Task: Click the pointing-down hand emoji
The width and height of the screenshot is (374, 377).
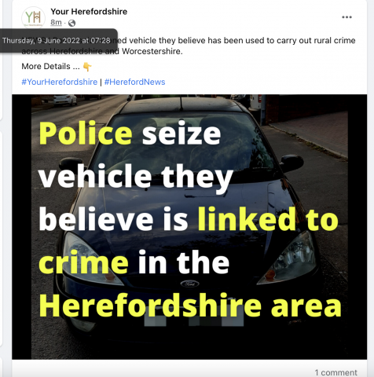Action: click(x=87, y=67)
